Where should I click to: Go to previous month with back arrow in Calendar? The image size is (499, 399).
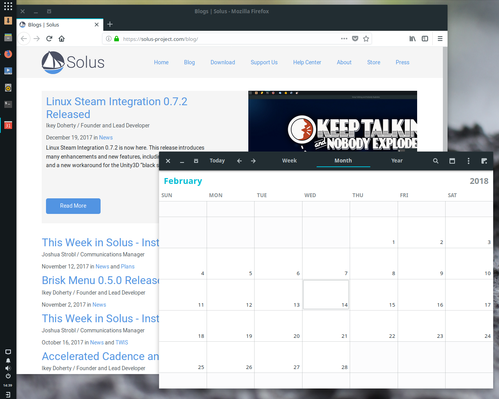click(x=239, y=161)
